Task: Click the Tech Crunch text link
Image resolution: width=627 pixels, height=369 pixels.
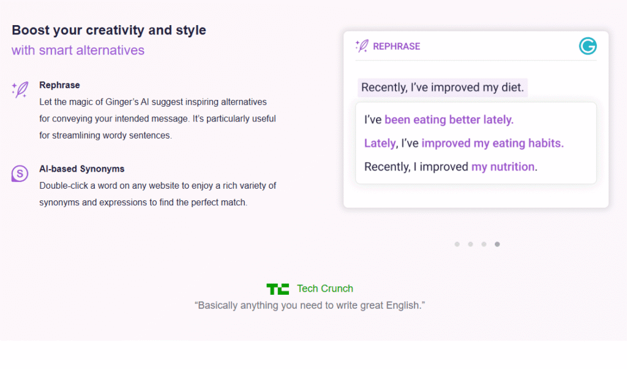Action: [325, 289]
